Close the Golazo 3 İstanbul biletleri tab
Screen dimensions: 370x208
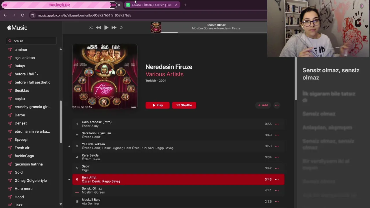click(176, 5)
